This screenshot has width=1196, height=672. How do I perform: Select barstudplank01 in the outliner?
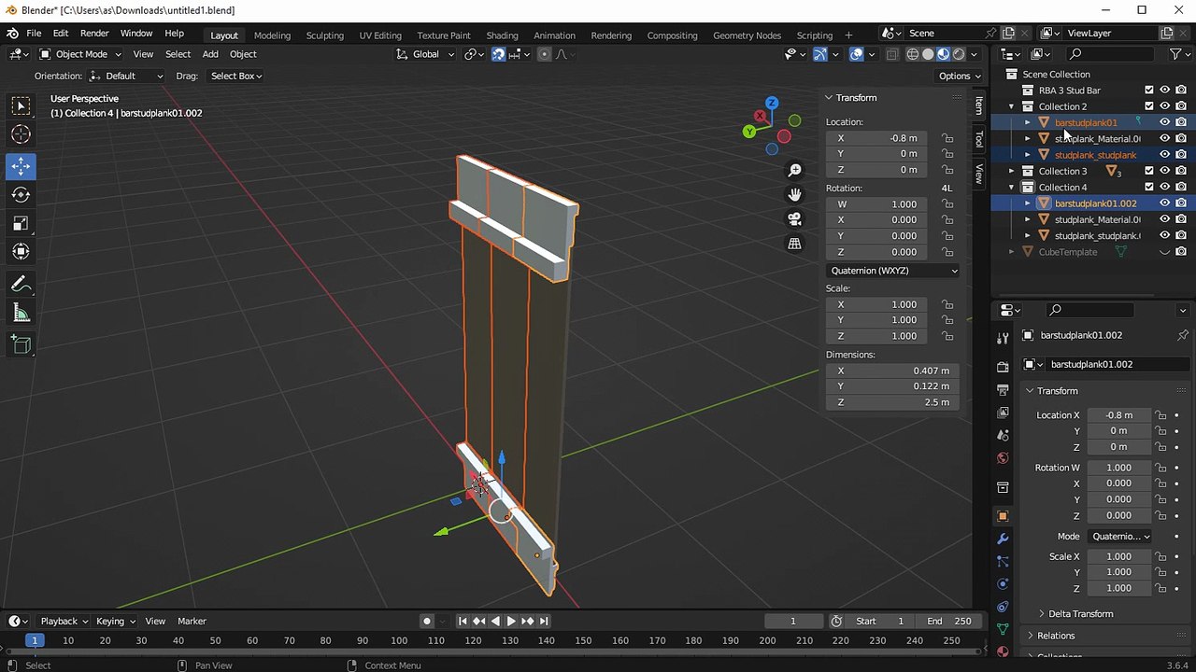(1086, 122)
